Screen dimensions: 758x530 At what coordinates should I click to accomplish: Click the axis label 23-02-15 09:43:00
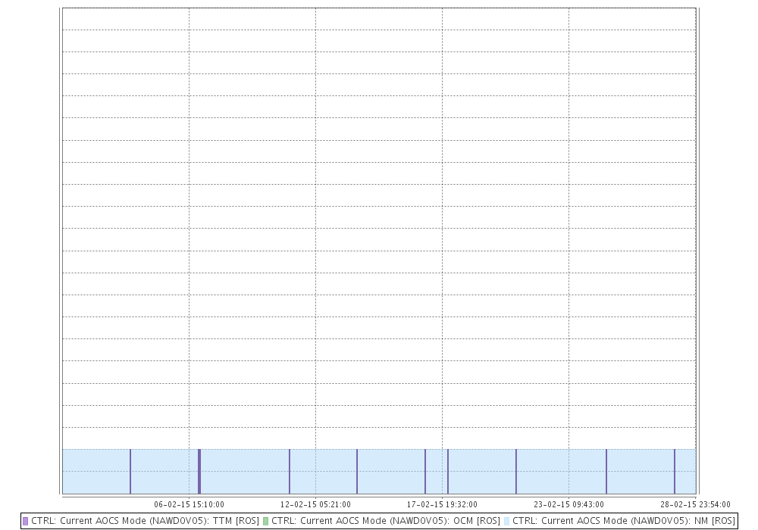(568, 504)
